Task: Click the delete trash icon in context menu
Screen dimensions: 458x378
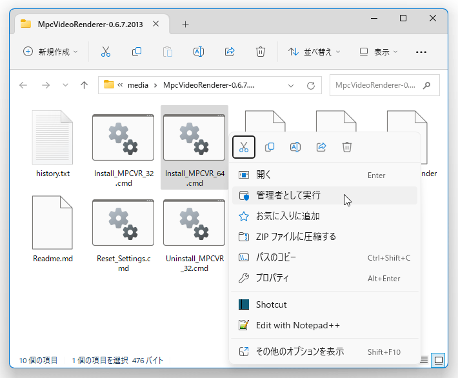Action: pyautogui.click(x=346, y=147)
